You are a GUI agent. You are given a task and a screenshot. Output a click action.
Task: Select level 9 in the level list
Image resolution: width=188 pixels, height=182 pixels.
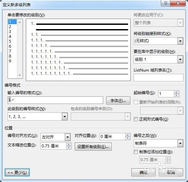pos(12,61)
